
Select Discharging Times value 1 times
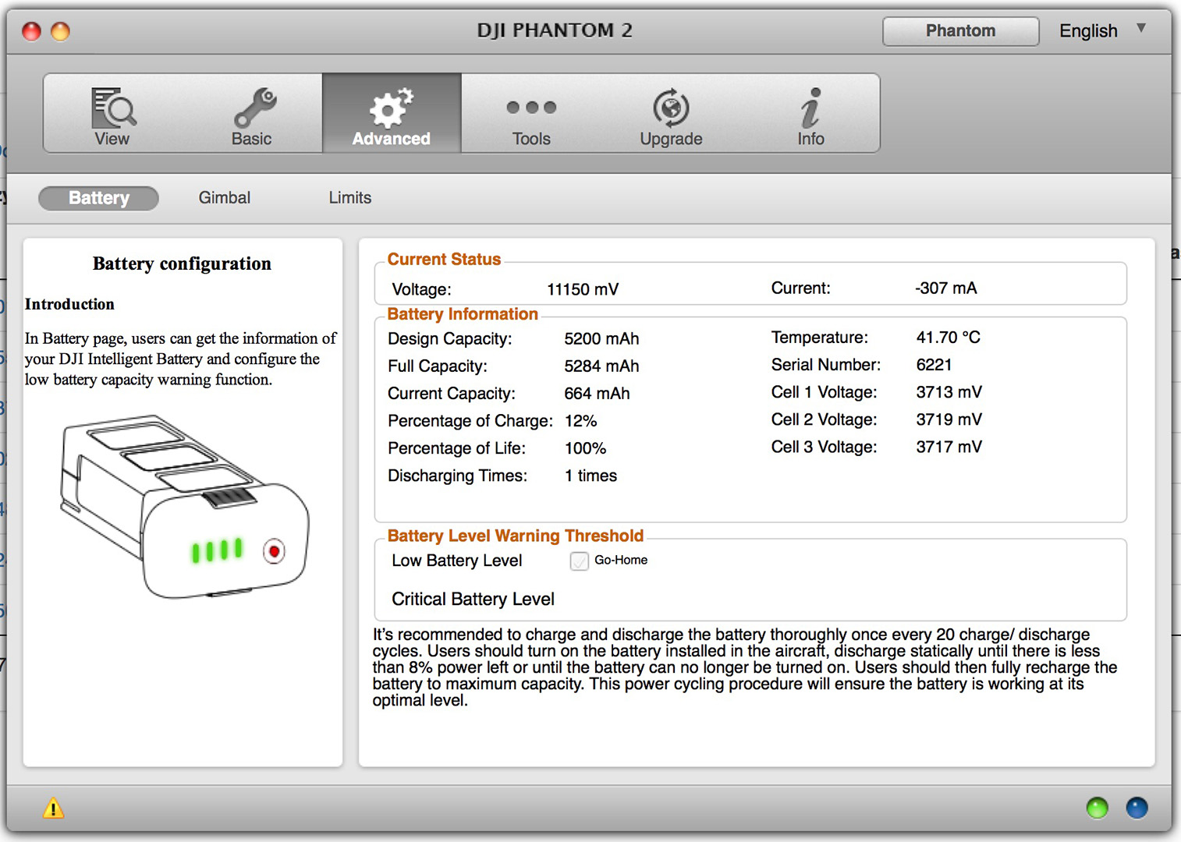[590, 476]
